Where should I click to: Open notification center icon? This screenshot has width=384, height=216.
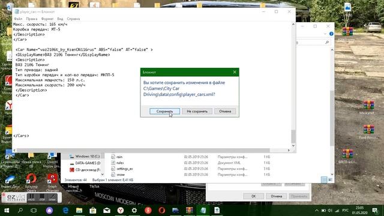click(375, 211)
